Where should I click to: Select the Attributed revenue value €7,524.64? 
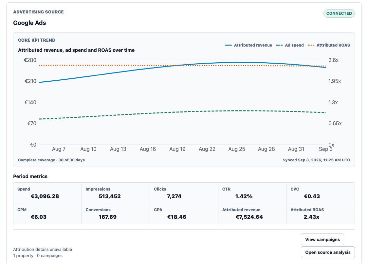point(249,217)
